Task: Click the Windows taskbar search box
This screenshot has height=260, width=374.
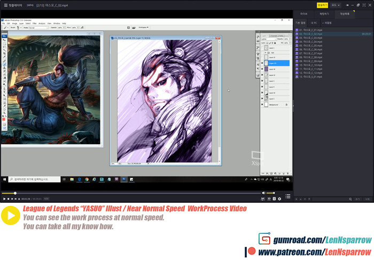Action: click(x=34, y=179)
